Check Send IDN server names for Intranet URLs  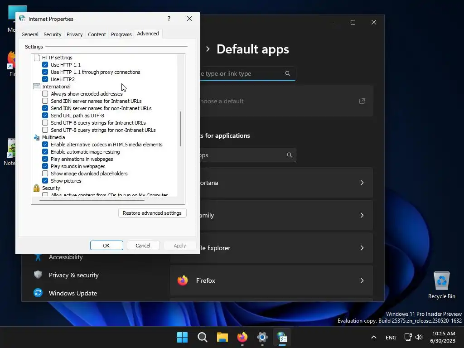point(45,101)
